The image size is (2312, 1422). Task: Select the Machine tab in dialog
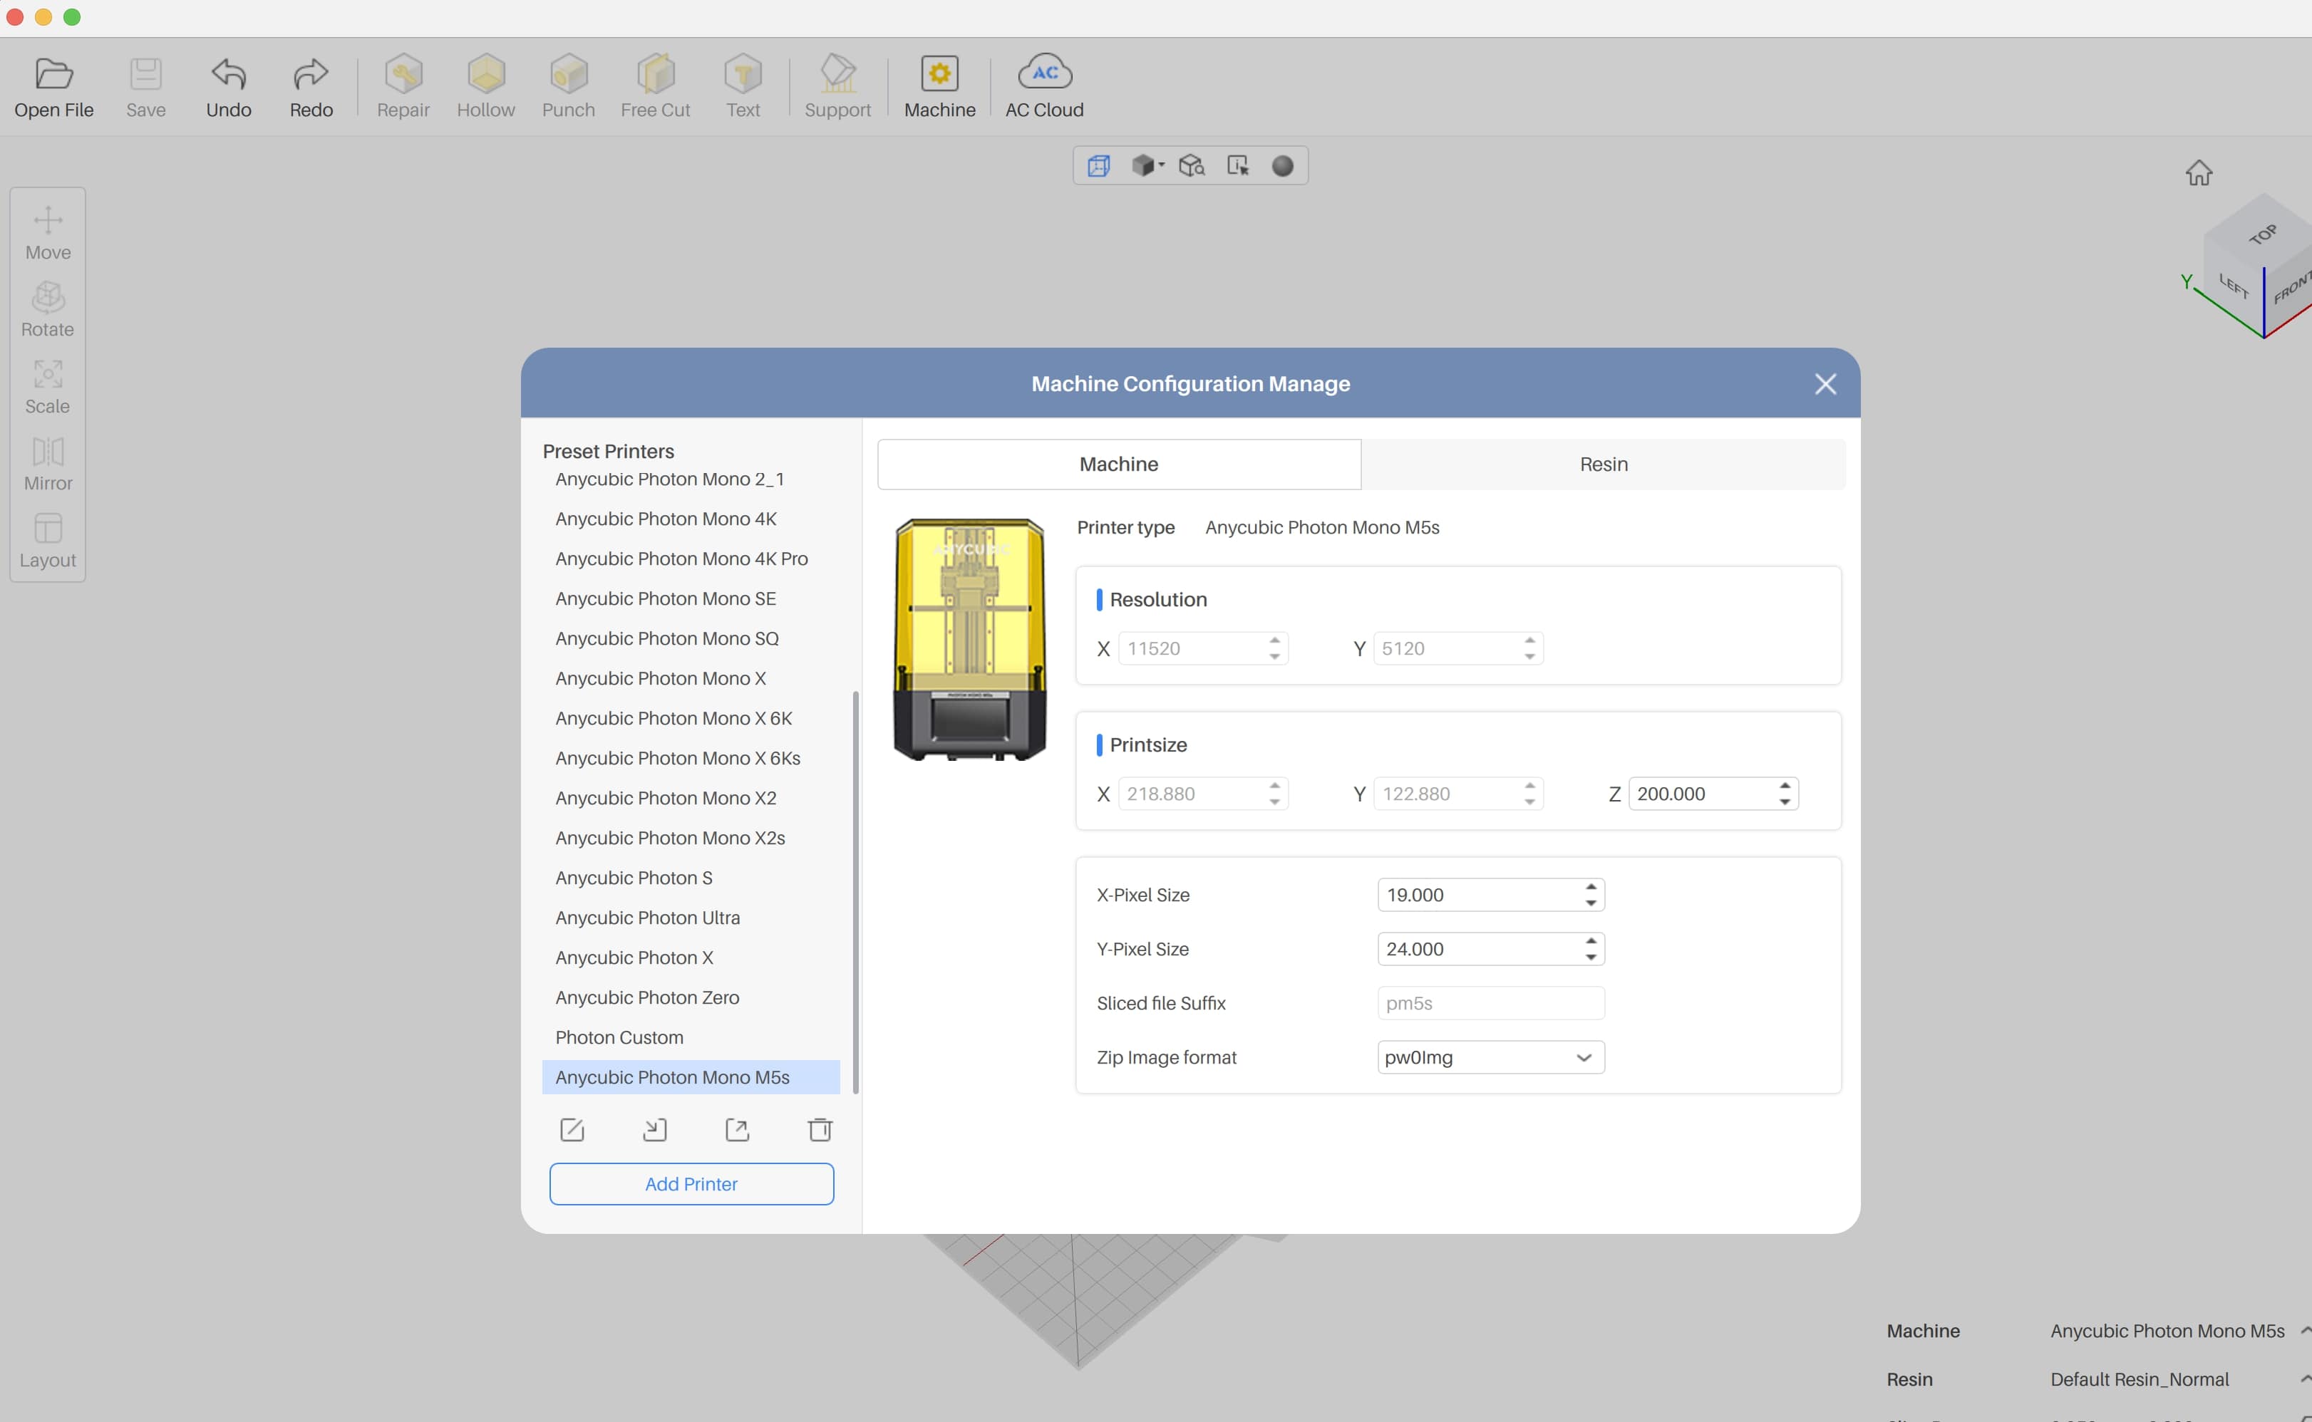pyautogui.click(x=1118, y=465)
